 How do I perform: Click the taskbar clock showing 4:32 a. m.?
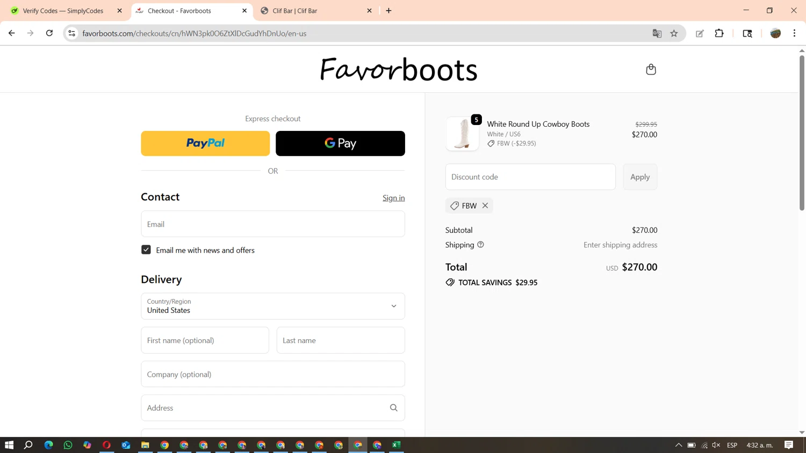point(760,445)
